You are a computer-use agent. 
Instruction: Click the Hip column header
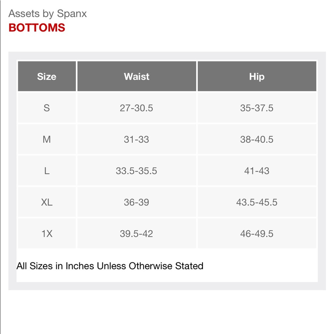(257, 76)
